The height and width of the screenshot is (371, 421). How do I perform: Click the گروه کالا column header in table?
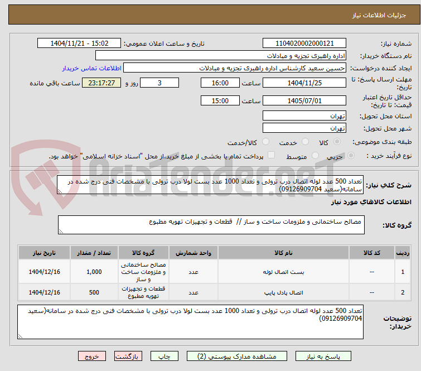[143, 253]
